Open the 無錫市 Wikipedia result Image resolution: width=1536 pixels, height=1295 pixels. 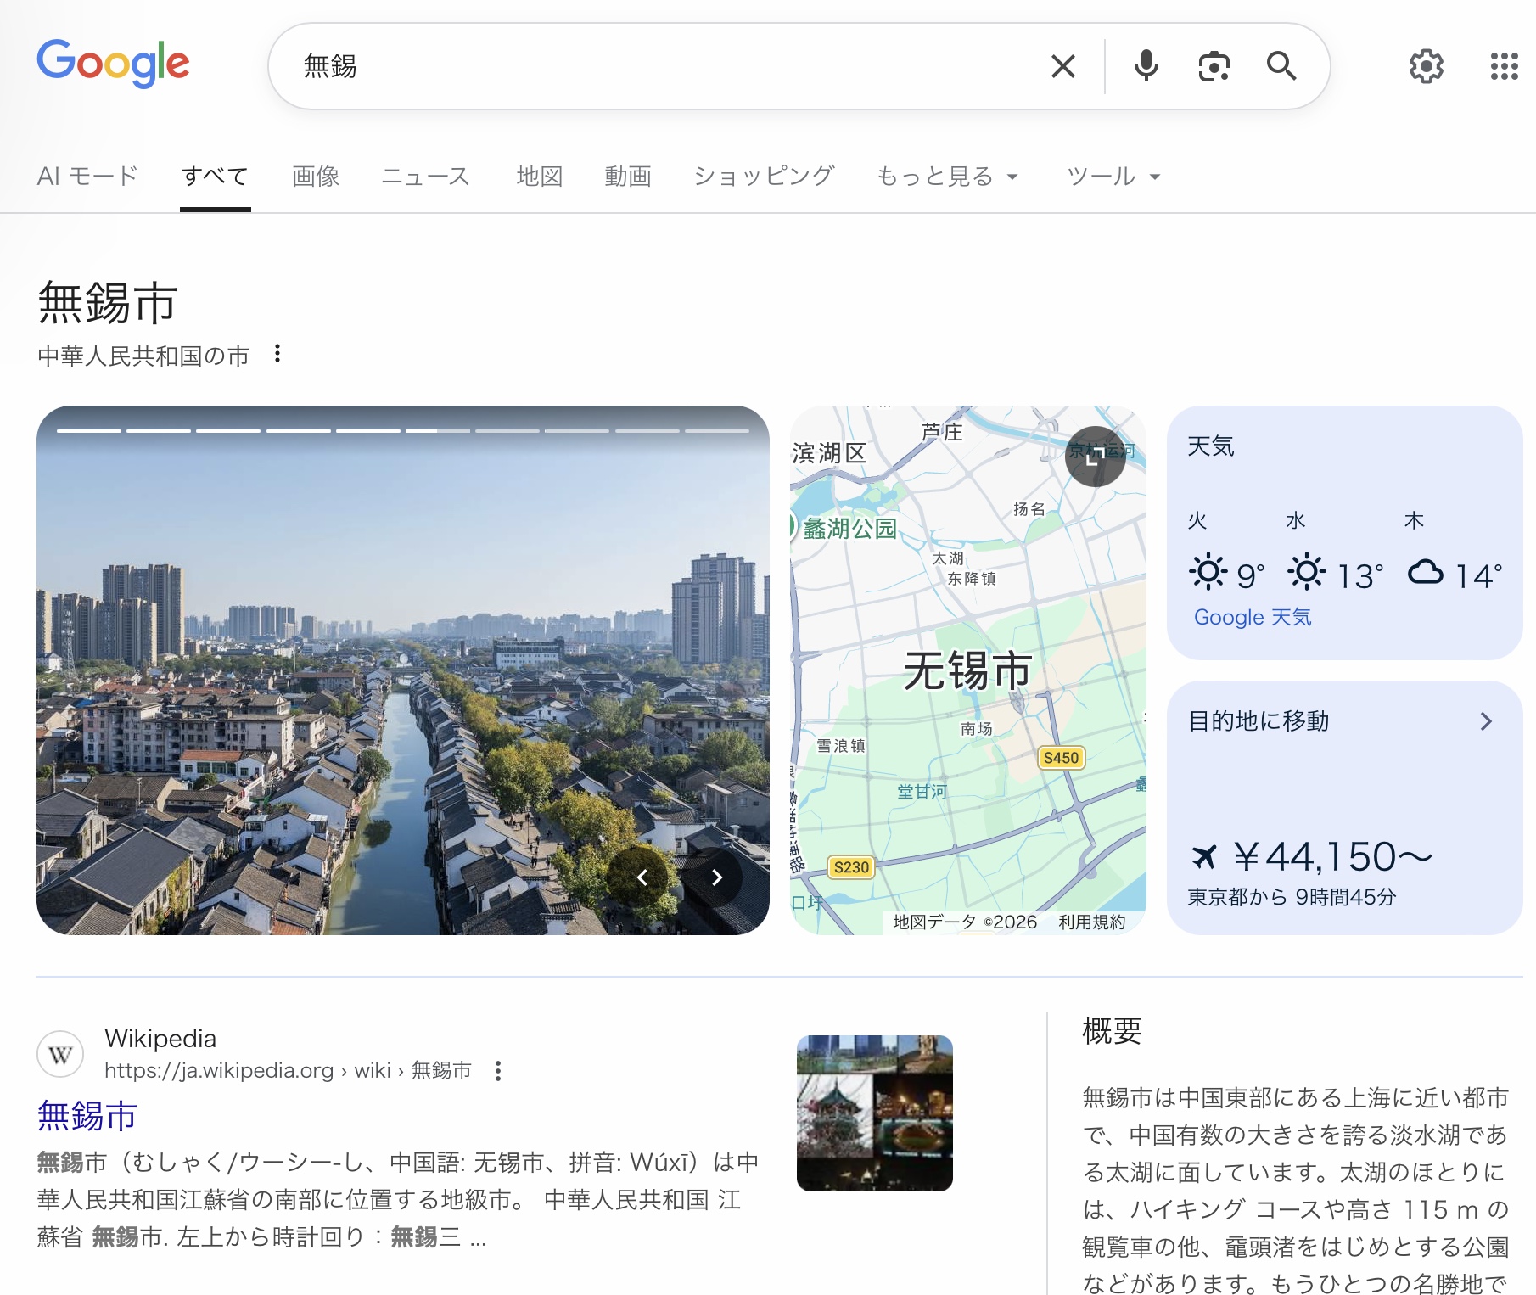(87, 1116)
